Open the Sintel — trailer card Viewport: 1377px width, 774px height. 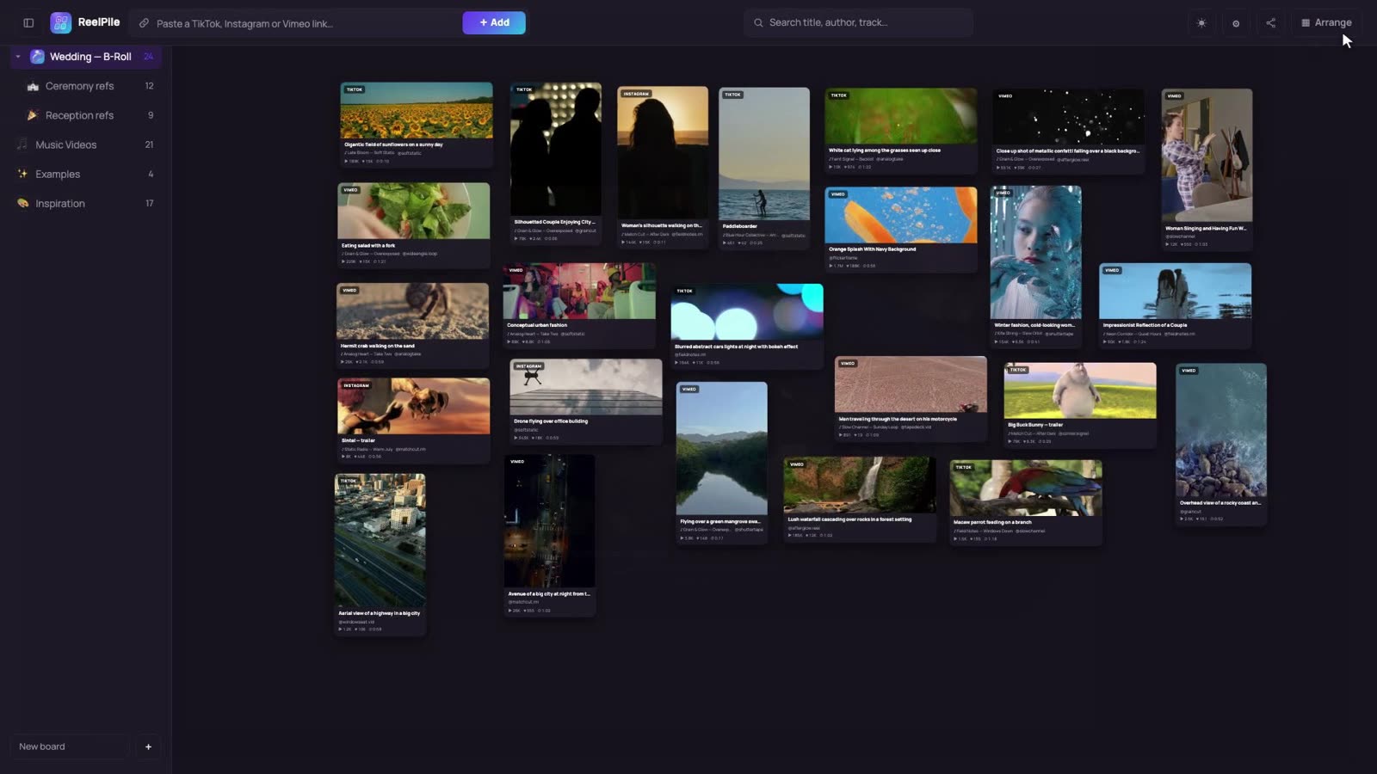coord(413,421)
